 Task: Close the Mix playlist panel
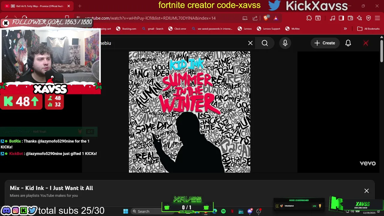pyautogui.click(x=366, y=191)
